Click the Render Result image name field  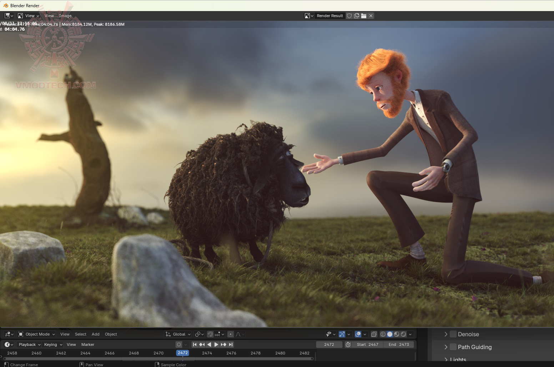tap(330, 16)
